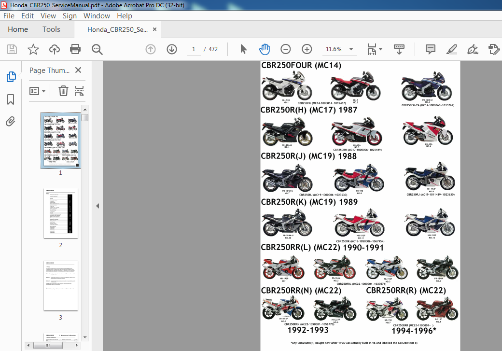The height and width of the screenshot is (351, 502).
Task: Open Page Thumbnails panel icon in sidebar
Action: pos(11,77)
